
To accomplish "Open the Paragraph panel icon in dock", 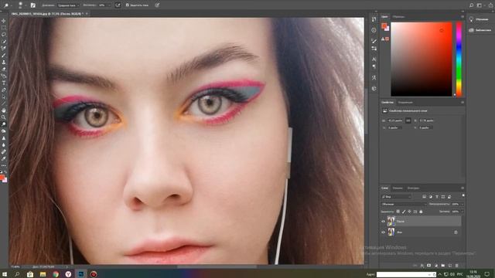I will [374, 66].
